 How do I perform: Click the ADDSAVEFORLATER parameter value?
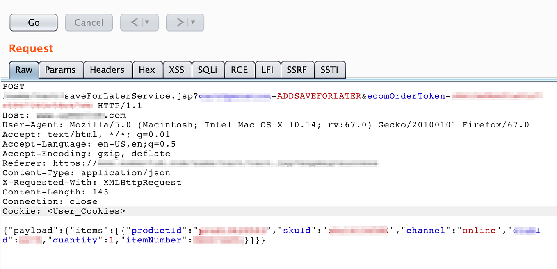319,96
